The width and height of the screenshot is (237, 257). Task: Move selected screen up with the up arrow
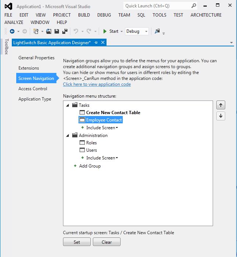pyautogui.click(x=220, y=105)
